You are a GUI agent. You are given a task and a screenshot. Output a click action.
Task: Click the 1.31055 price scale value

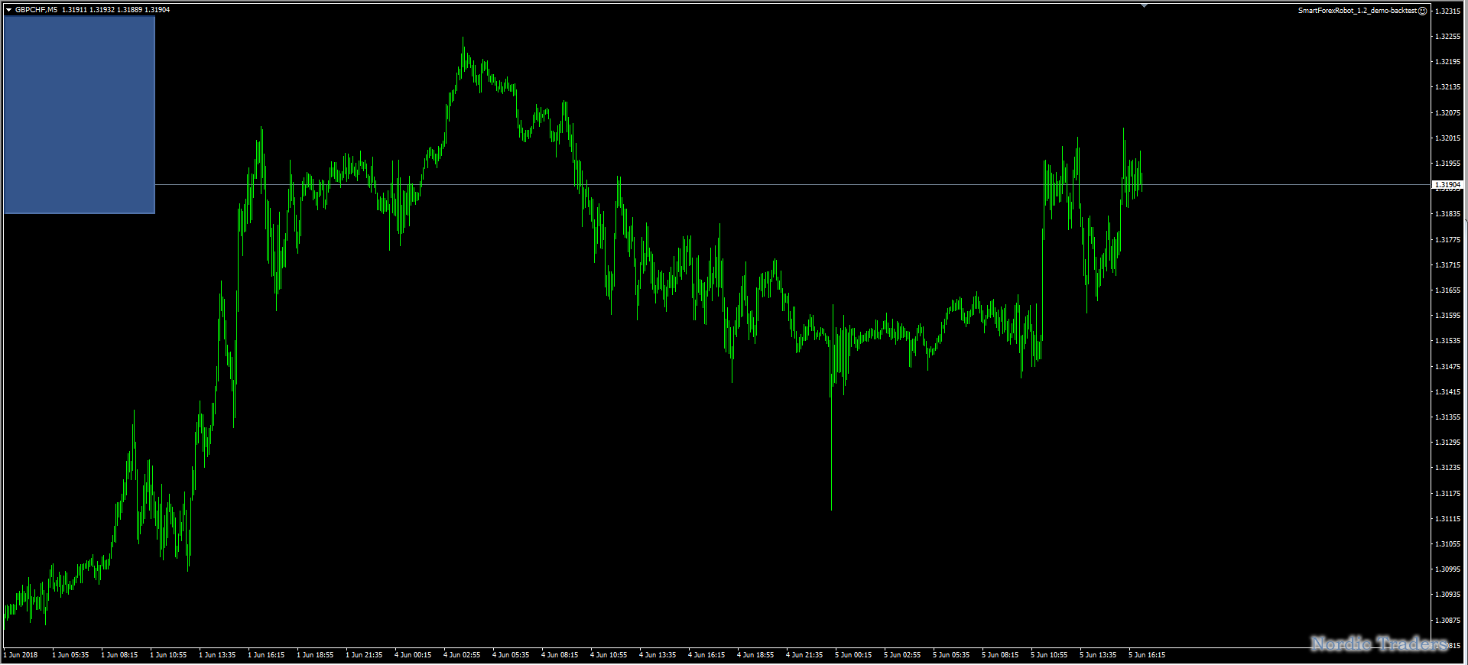coord(1447,544)
